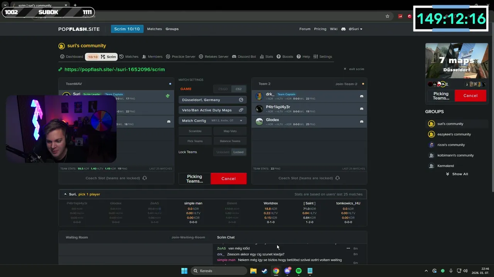Click Glodex player avatar

click(x=259, y=122)
